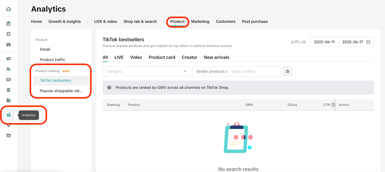Screen dimensions: 385x172
Task: Expand the Category dropdown
Action: click(x=146, y=71)
